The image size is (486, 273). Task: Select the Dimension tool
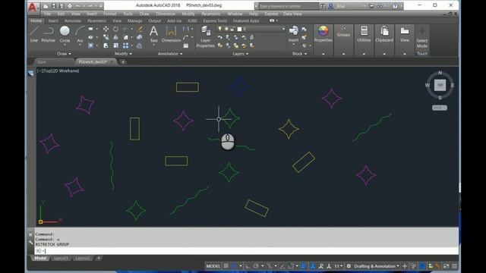click(171, 34)
